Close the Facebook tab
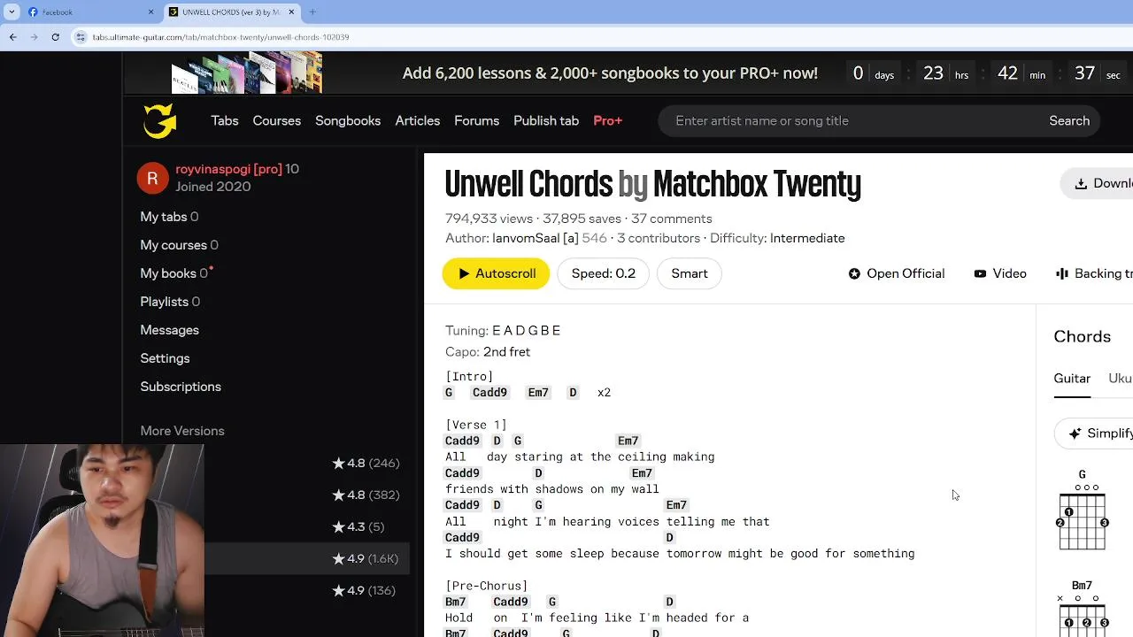This screenshot has width=1133, height=637. pos(150,12)
